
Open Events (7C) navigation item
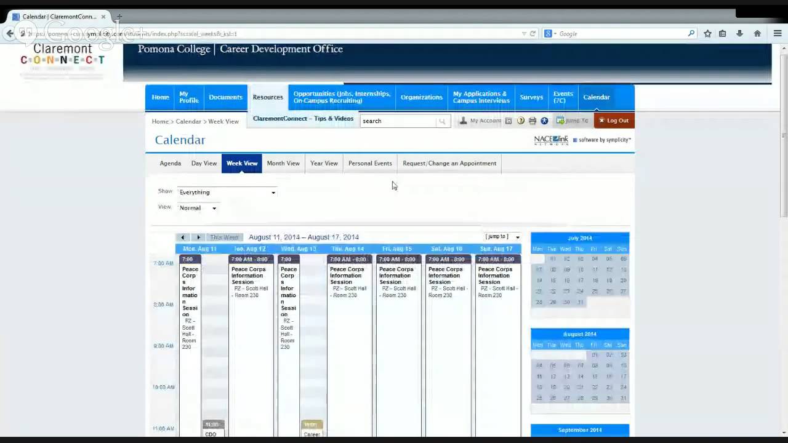coord(563,97)
